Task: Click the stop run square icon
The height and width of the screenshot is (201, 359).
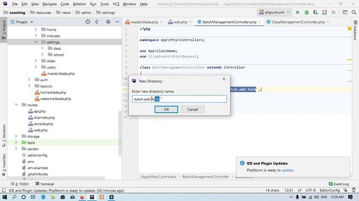Action: point(333,12)
